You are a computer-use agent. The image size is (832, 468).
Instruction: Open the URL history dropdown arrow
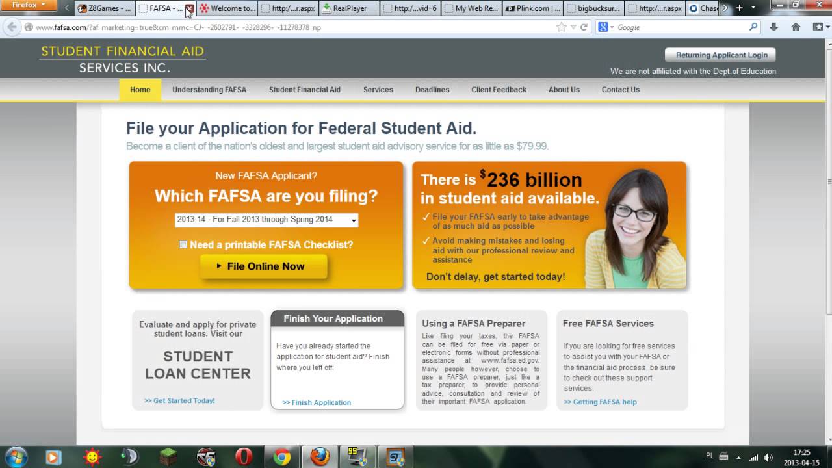(573, 27)
